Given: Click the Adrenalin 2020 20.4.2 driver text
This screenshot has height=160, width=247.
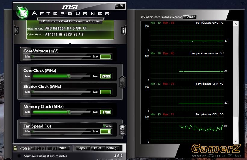Looking at the screenshot, I should (64, 34).
